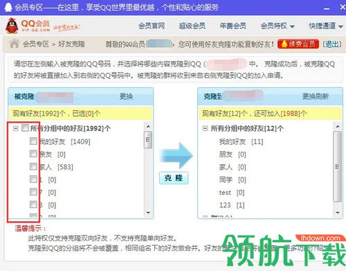Check the 所有分组中的好友[1992]个 checkbox
Screen dimensions: 346x271
pos(25,128)
